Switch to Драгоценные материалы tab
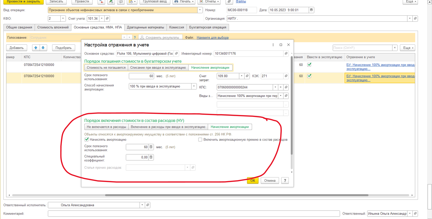Image resolution: width=432 pixels, height=219 pixels. 145,27
